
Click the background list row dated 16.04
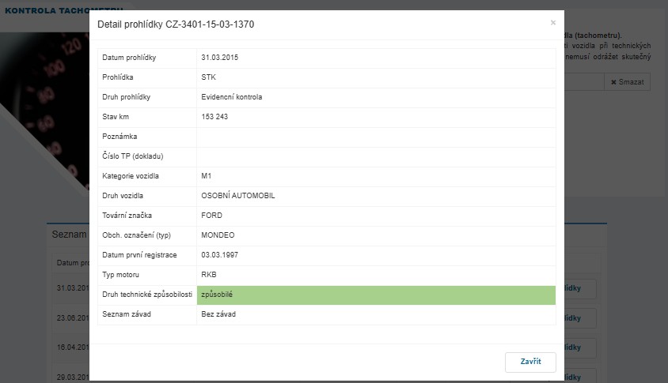click(x=73, y=347)
